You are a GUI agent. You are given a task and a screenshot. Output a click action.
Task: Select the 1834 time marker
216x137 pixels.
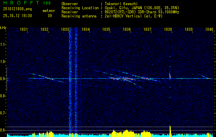[86, 29]
